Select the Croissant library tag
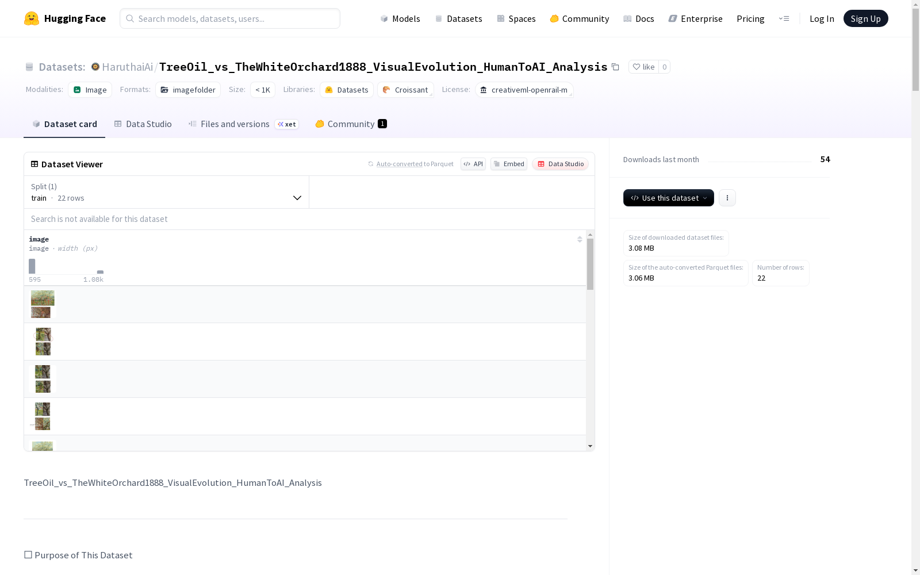 pos(406,90)
